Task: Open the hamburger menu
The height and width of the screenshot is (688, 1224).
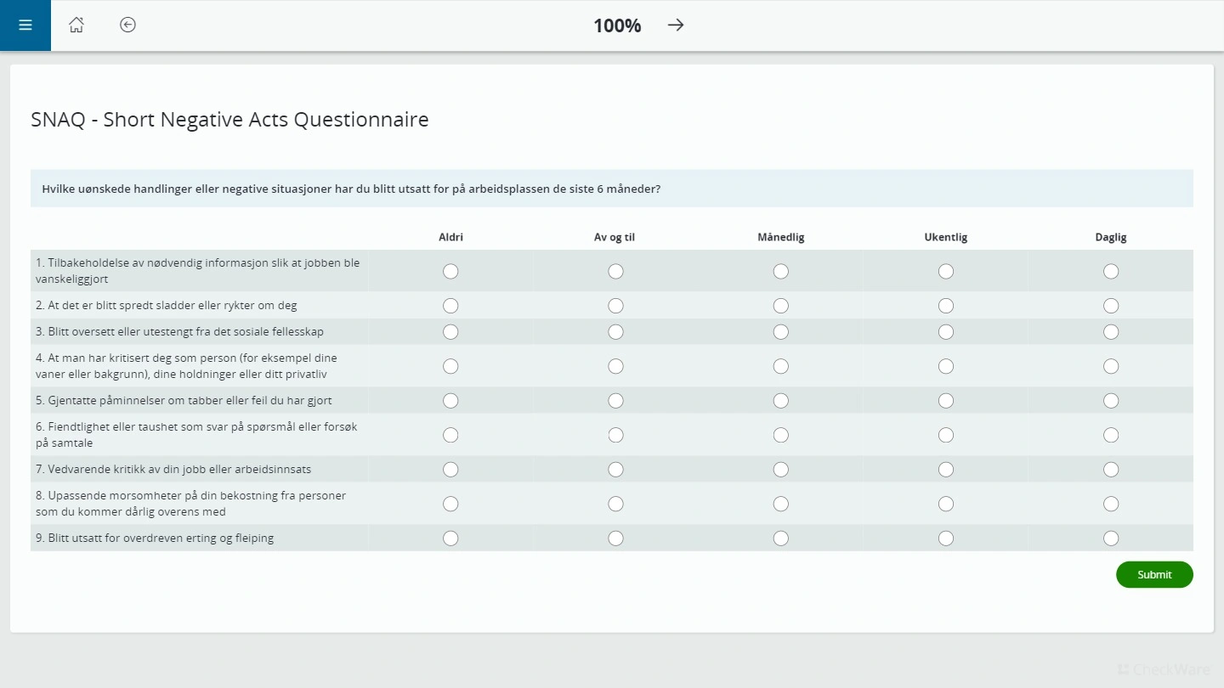Action: point(25,25)
